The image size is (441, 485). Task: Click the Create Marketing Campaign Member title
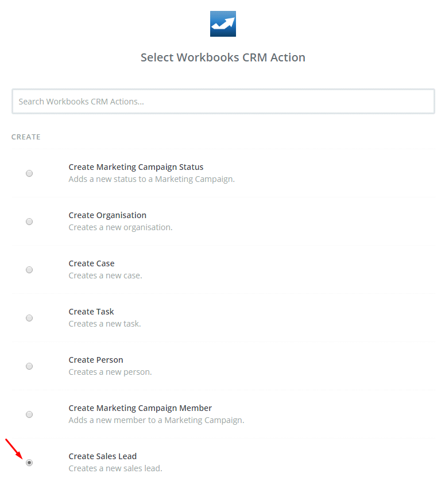[x=140, y=408]
